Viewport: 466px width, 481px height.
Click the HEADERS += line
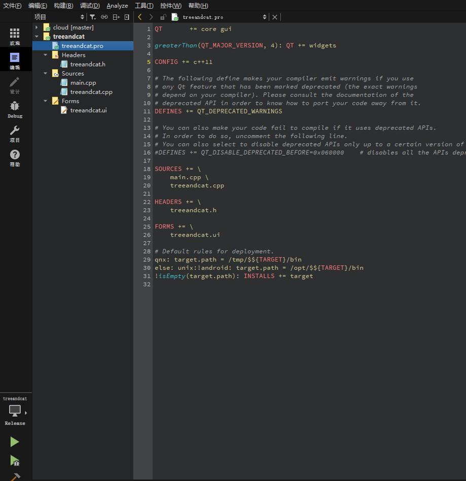[177, 202]
